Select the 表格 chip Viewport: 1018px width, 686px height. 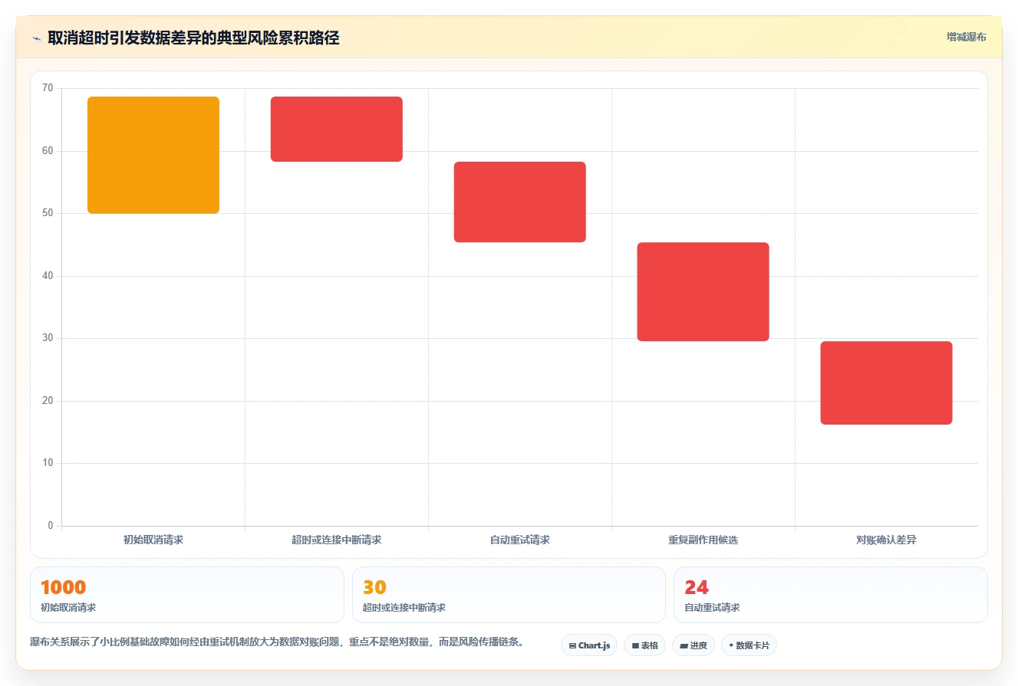coord(644,645)
